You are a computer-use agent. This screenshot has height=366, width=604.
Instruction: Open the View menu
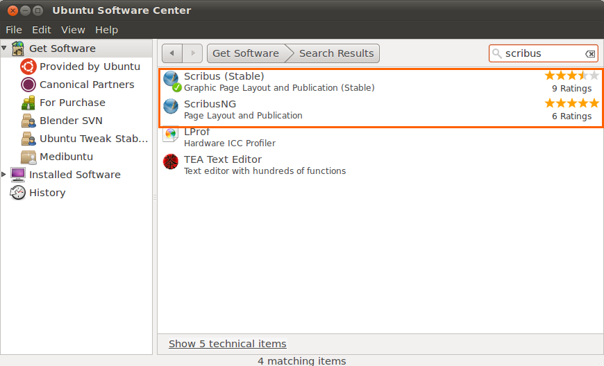click(73, 30)
